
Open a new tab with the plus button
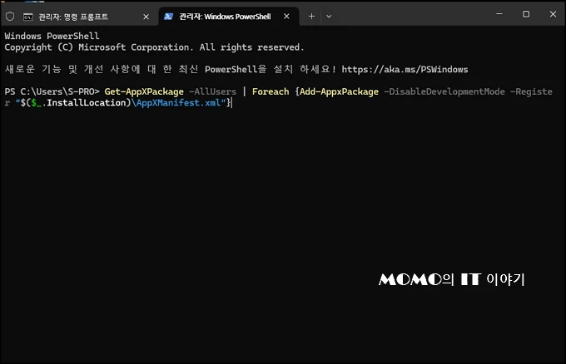click(311, 17)
